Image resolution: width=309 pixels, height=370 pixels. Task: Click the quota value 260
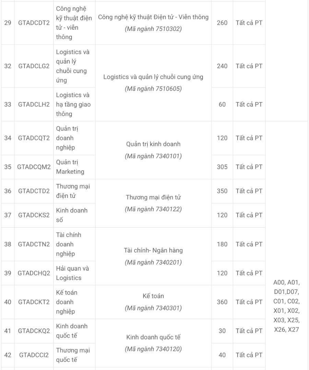(222, 23)
